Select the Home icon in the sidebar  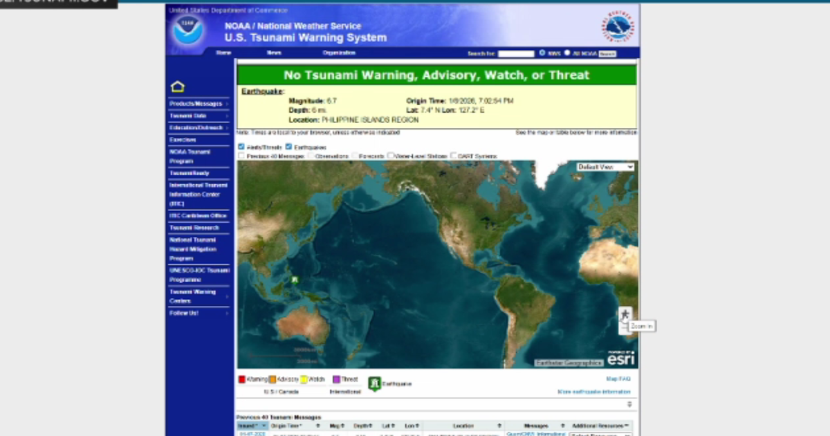click(178, 85)
